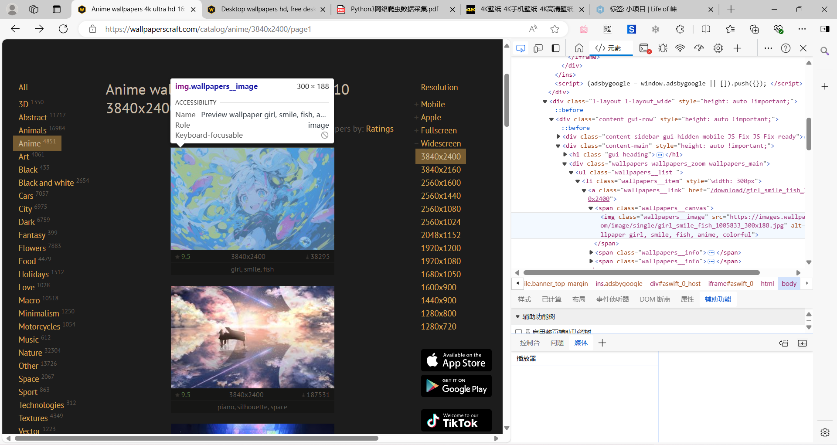837x445 pixels.
Task: Collapse the 辅助功能树 section
Action: [518, 317]
